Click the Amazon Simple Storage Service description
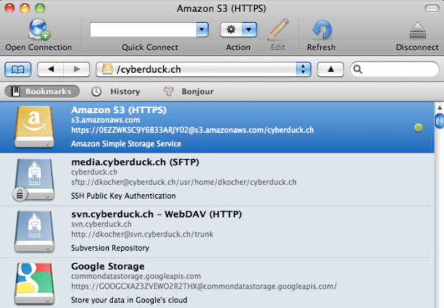Screen dimensions: 444x308 tap(126, 144)
